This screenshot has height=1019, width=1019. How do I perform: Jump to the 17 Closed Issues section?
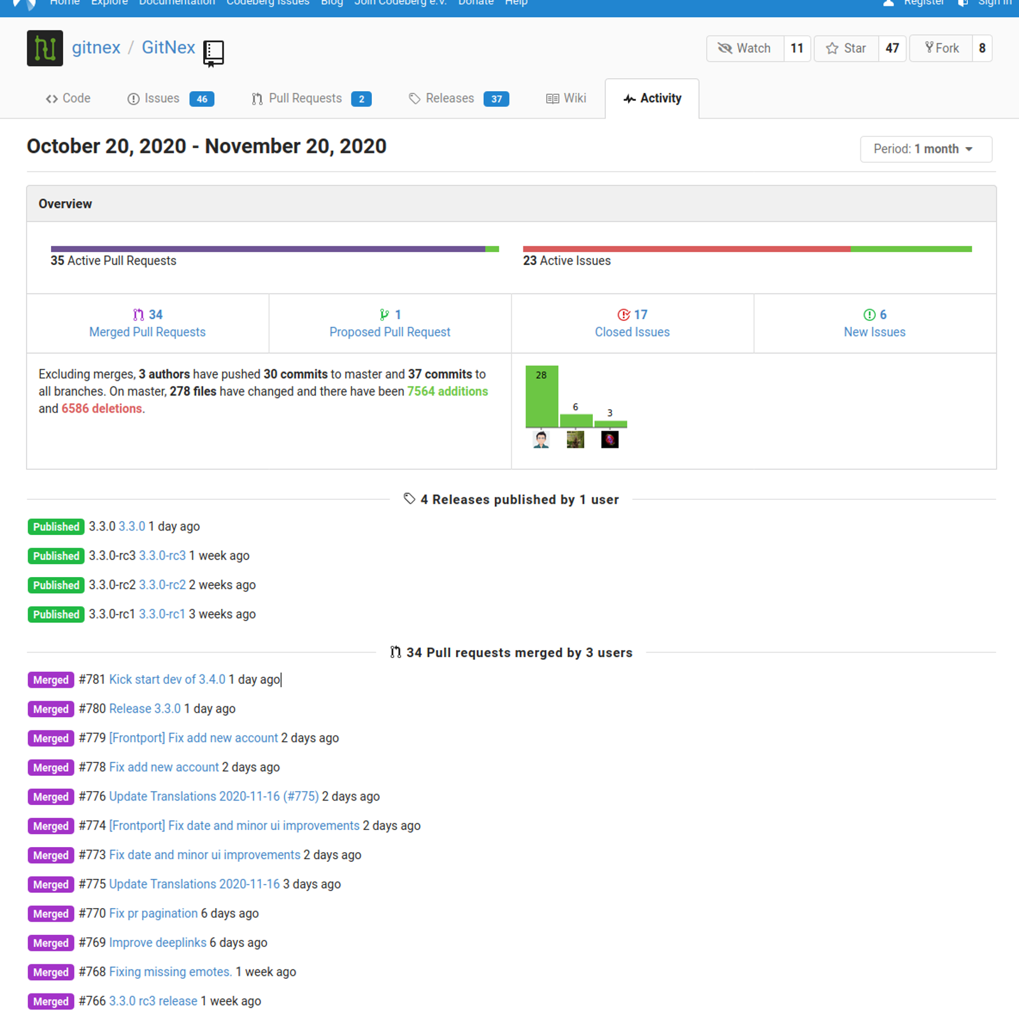tap(632, 324)
